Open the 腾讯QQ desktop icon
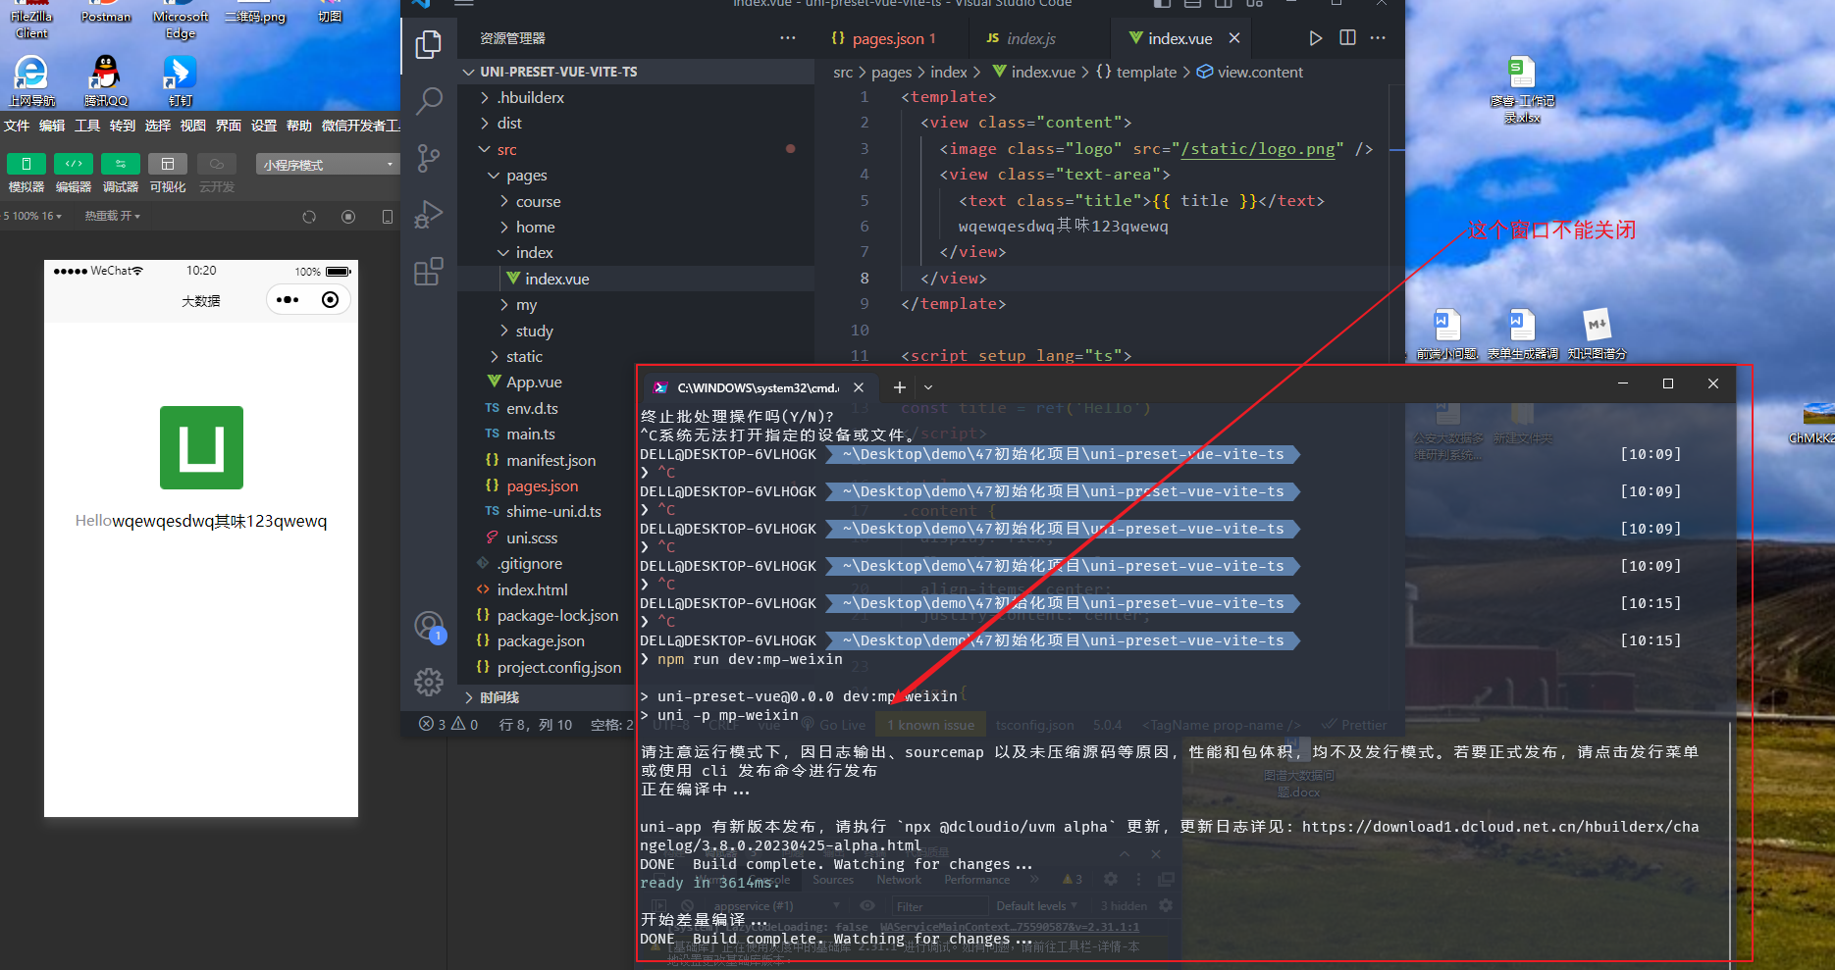The height and width of the screenshot is (970, 1835). 105,80
